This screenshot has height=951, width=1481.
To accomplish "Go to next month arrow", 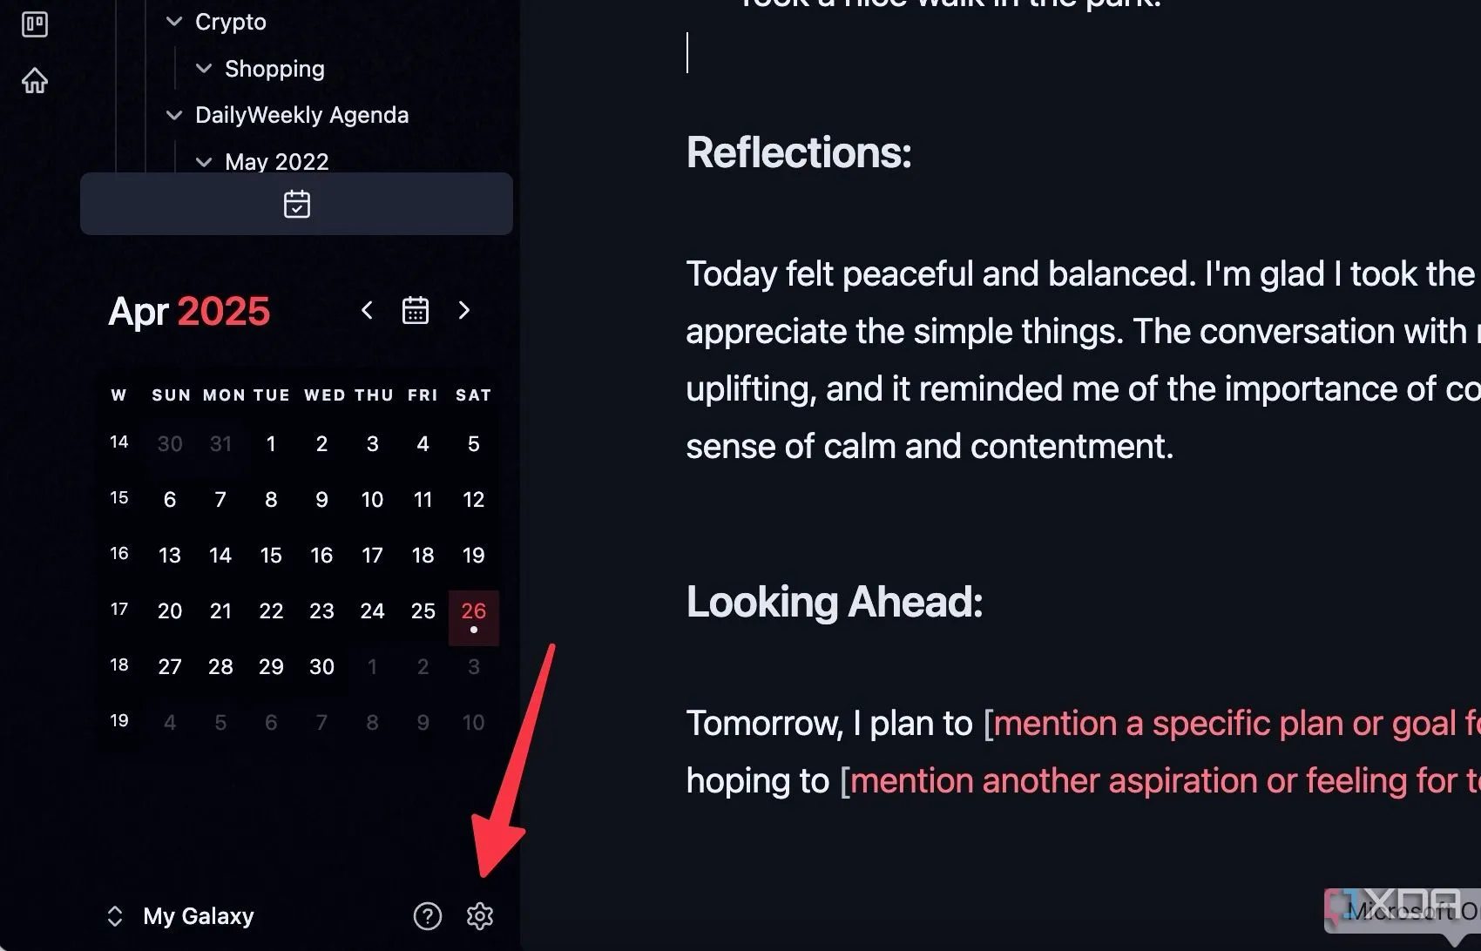I will pos(464,310).
